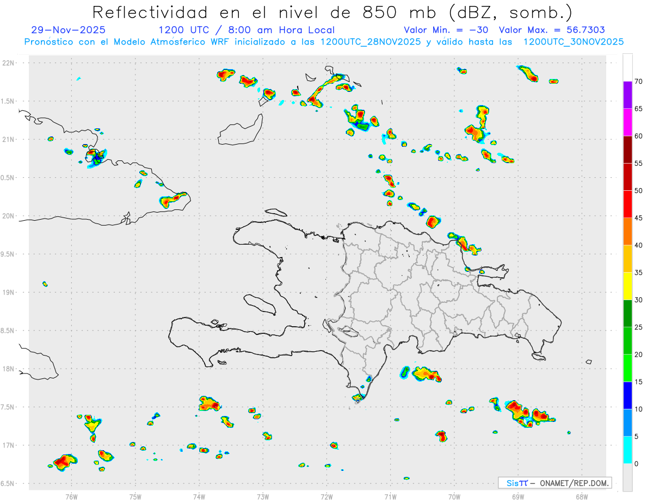
Task: Click the colorbar label "45"
Action: pos(639,218)
